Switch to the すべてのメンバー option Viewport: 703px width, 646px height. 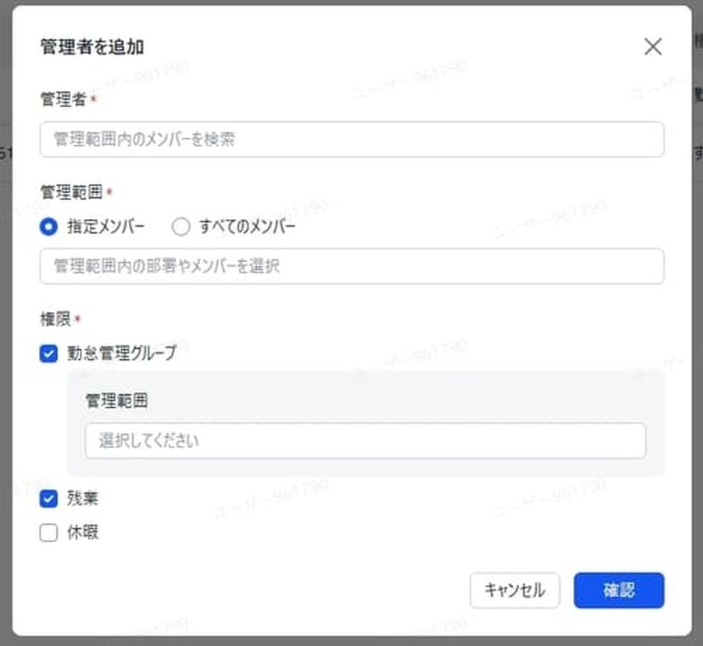click(x=180, y=227)
